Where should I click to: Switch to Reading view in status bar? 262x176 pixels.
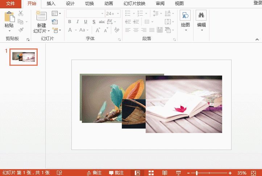coord(165,173)
